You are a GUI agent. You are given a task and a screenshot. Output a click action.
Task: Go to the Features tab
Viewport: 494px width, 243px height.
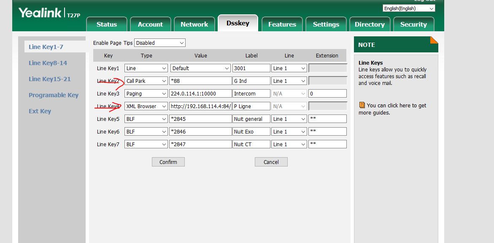coord(282,25)
